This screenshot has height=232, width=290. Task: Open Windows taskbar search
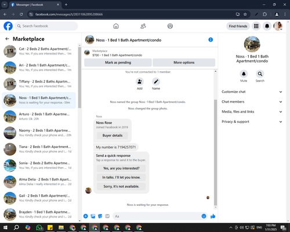click(16, 227)
